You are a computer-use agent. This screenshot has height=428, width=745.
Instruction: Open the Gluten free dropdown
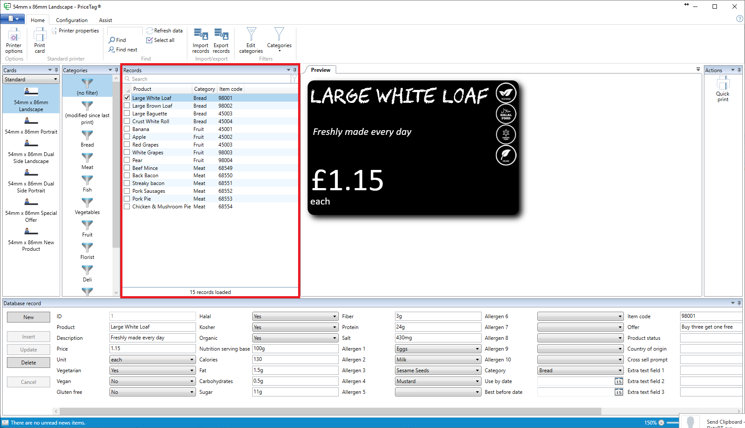(x=152, y=392)
